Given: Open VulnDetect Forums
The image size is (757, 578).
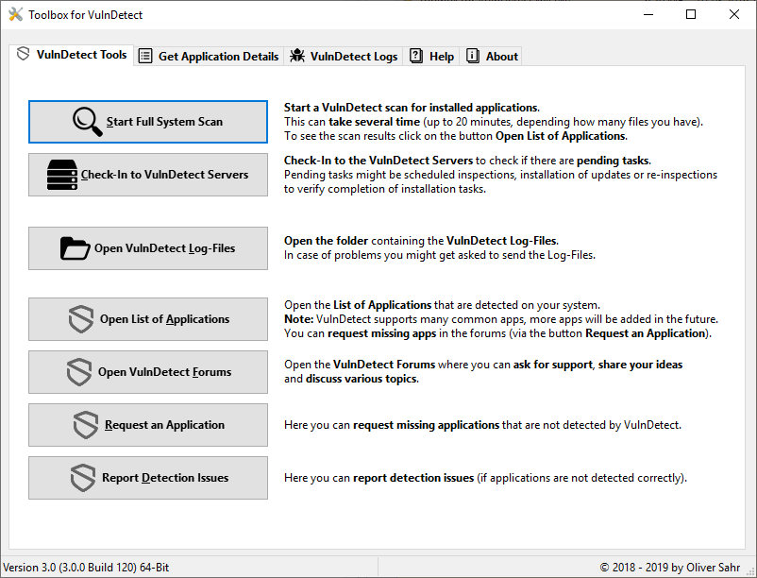Looking at the screenshot, I should [148, 372].
